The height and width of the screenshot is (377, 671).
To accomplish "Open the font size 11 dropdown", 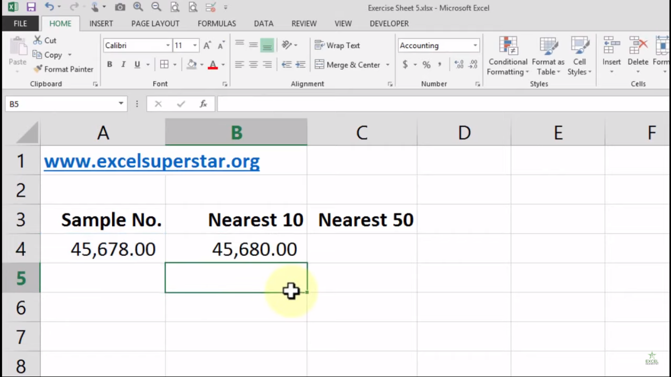I will tap(195, 45).
